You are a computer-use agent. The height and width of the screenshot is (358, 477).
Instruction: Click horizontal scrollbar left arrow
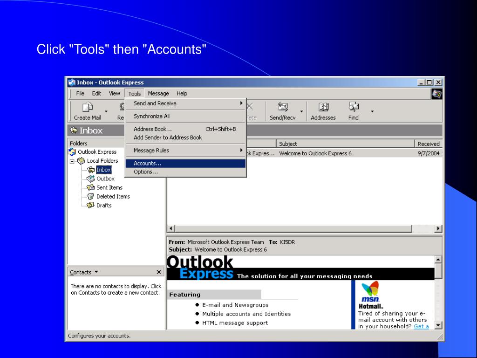click(171, 228)
